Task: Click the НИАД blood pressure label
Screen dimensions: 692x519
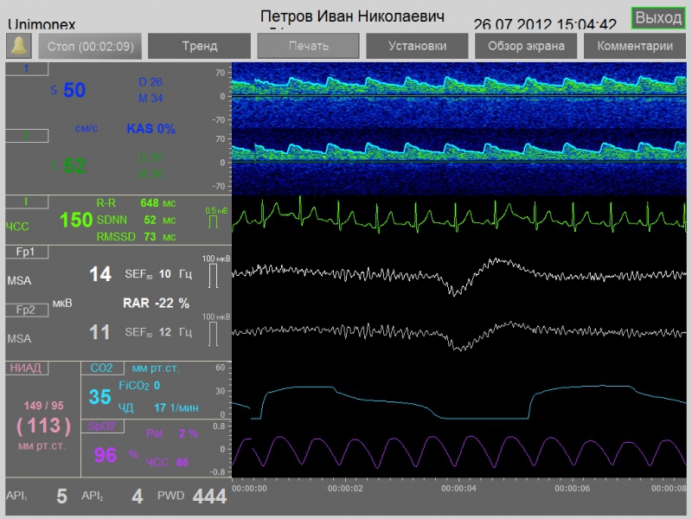Action: [25, 368]
